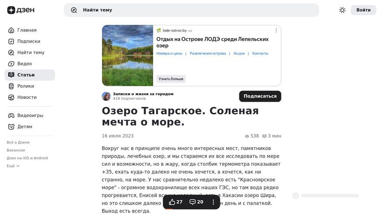Click the "Детям" bear icon

[x=11, y=127]
